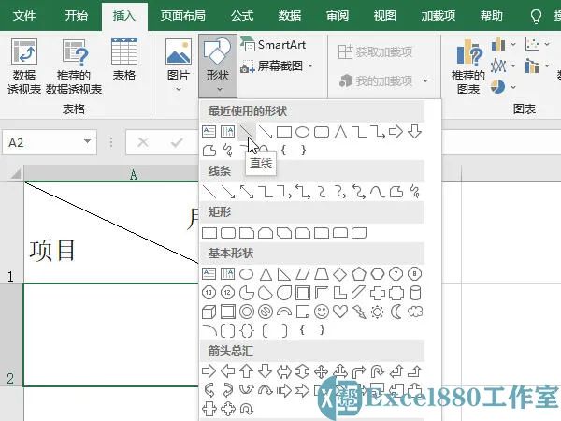561x421 pixels.
Task: Click the lightbulb Tell Me icon
Action: tap(536, 16)
